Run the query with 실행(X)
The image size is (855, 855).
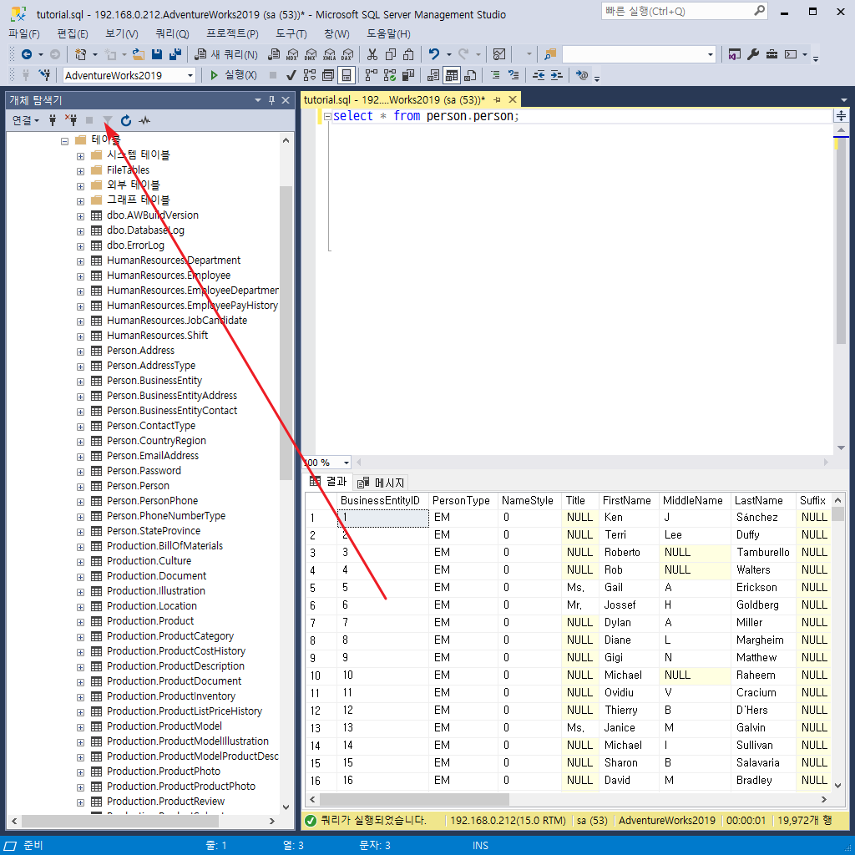234,74
